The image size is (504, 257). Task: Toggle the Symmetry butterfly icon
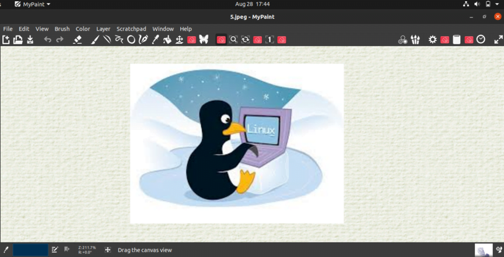204,40
